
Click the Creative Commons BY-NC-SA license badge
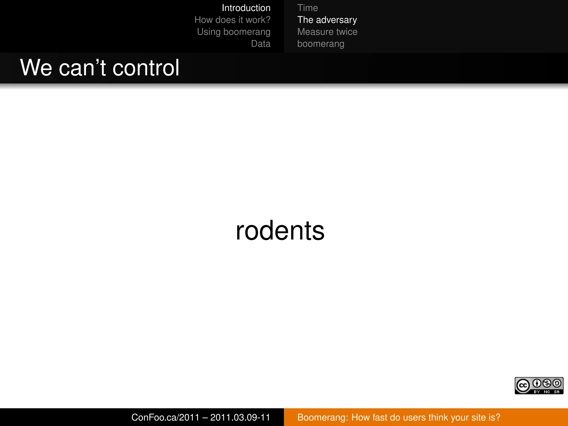tap(539, 386)
